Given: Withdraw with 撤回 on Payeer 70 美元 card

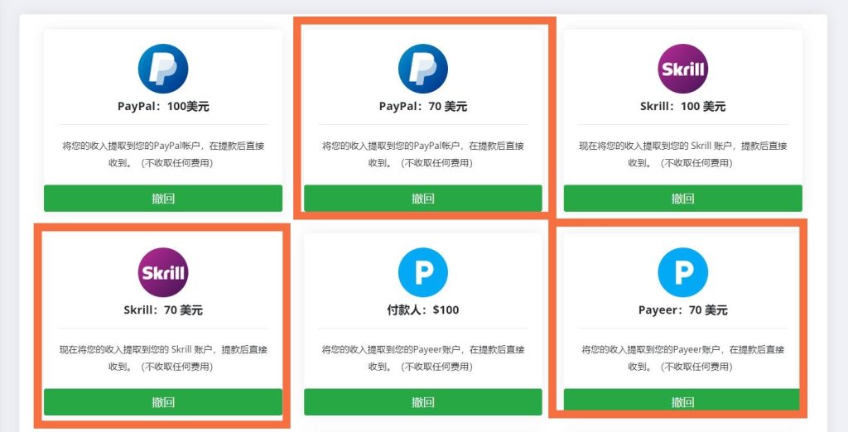Looking at the screenshot, I should pyautogui.click(x=682, y=401).
